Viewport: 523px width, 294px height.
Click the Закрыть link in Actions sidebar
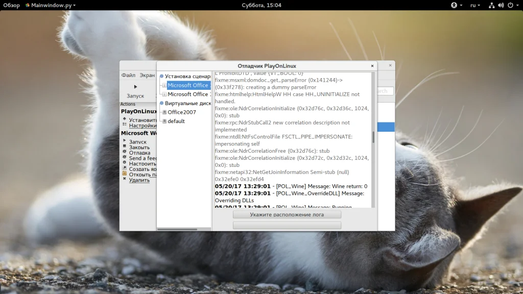139,148
